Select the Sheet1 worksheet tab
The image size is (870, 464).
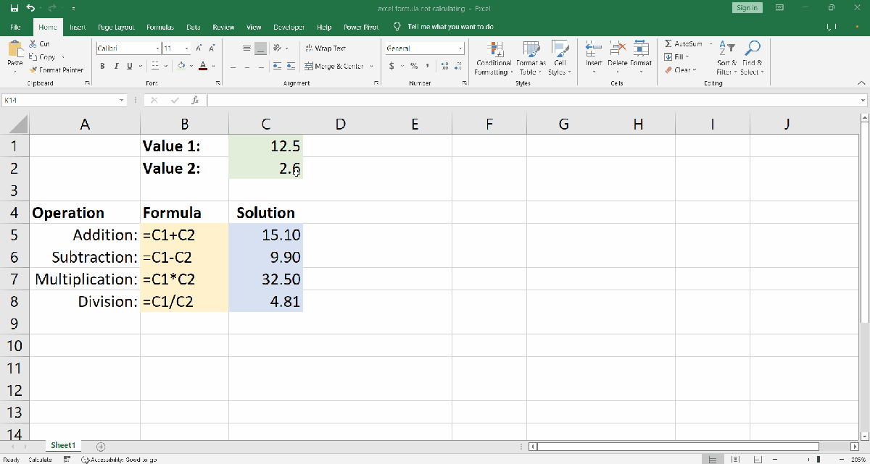coord(63,446)
